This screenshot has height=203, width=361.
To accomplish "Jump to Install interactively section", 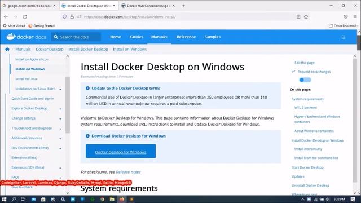I will pos(308,149).
